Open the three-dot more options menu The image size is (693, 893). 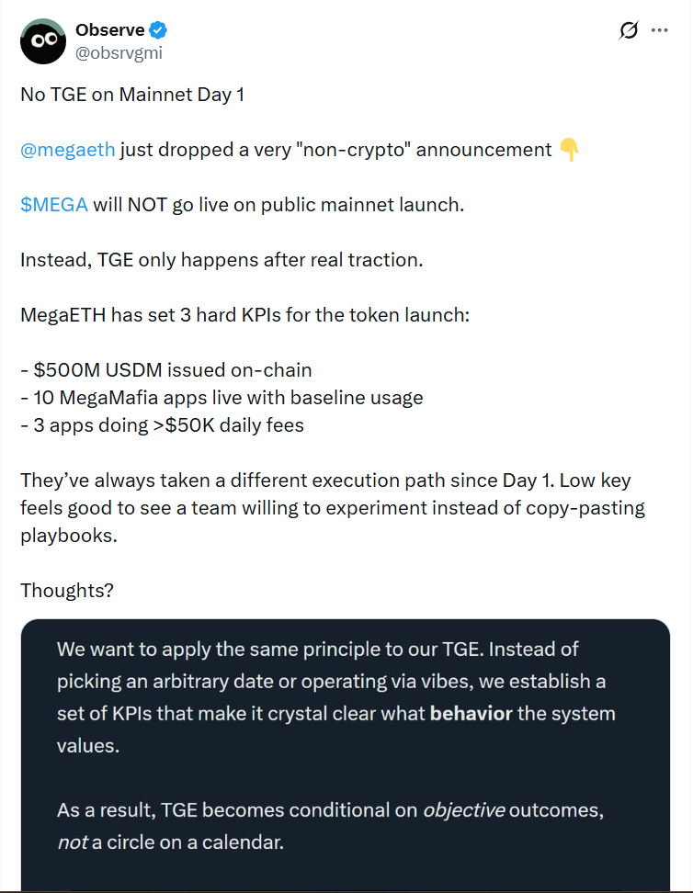tap(660, 30)
